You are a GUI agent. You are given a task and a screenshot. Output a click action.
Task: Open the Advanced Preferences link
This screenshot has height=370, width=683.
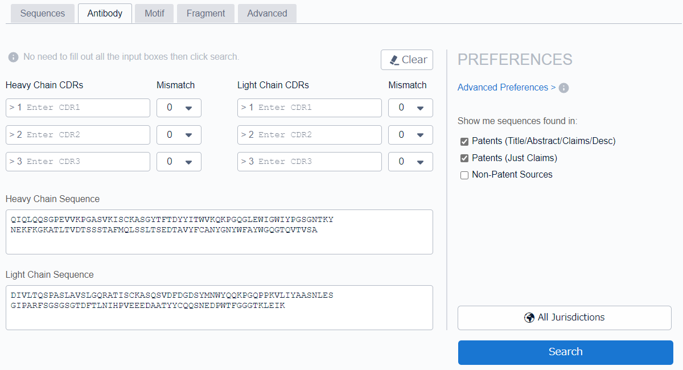pyautogui.click(x=506, y=88)
